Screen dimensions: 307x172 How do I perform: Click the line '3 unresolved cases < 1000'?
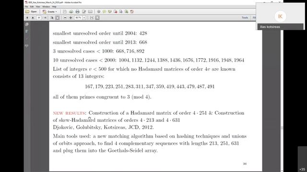(x=98, y=51)
